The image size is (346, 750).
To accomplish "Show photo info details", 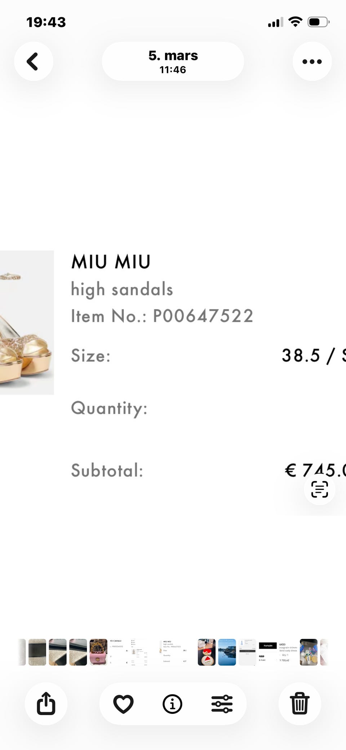I will click(172, 703).
